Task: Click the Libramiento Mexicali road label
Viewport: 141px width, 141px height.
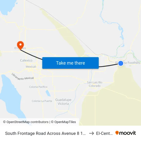Action: 23,77
